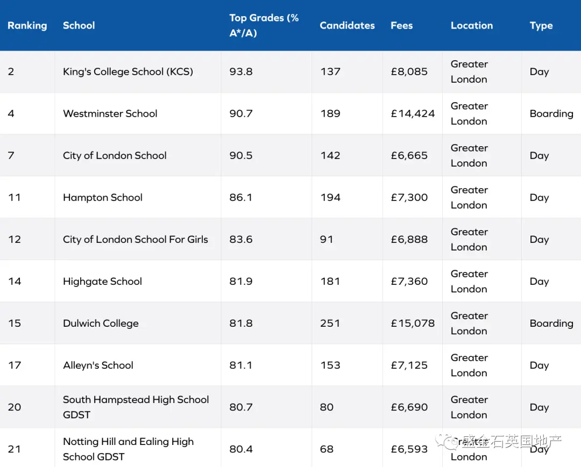
Task: Open the Dulwich College entry
Action: (x=101, y=324)
